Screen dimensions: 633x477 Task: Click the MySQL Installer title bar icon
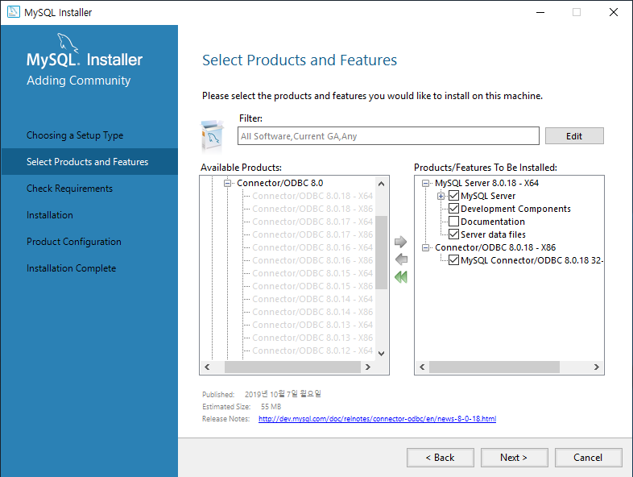coord(14,12)
